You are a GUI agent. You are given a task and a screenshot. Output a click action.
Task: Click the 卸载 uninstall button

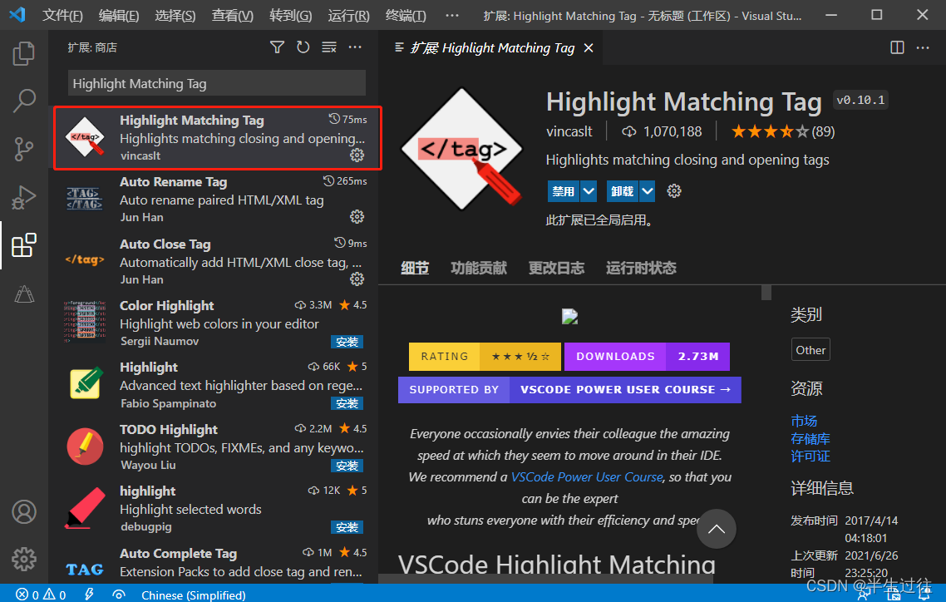point(623,191)
